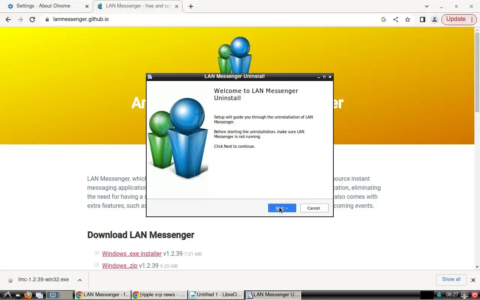Image resolution: width=480 pixels, height=300 pixels.
Task: Launch Firefox from the taskbar
Action: 28,295
